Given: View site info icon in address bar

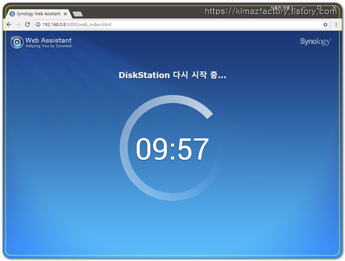Looking at the screenshot, I should (x=38, y=24).
